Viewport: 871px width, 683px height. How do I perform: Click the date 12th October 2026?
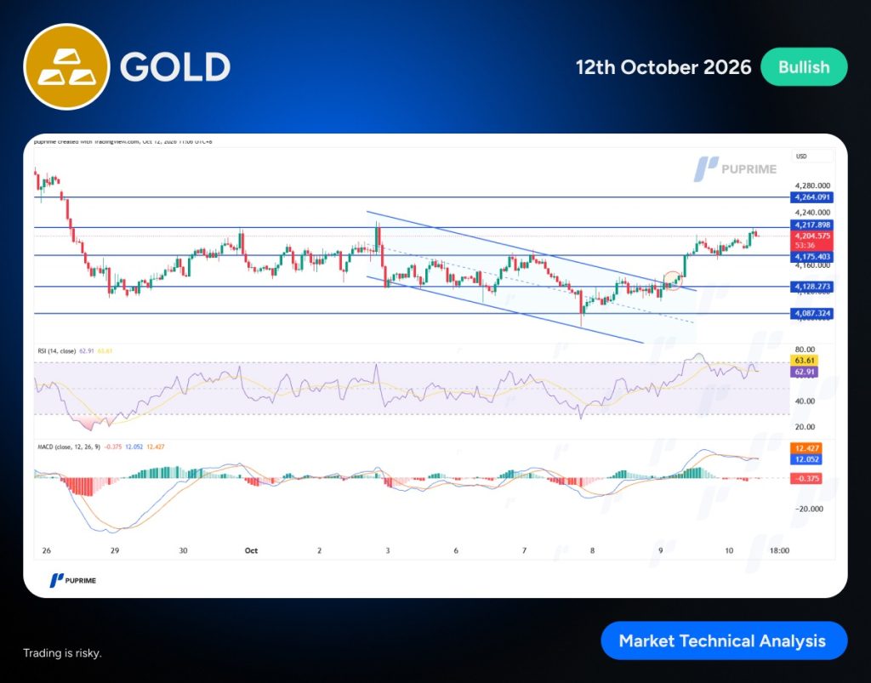click(663, 67)
